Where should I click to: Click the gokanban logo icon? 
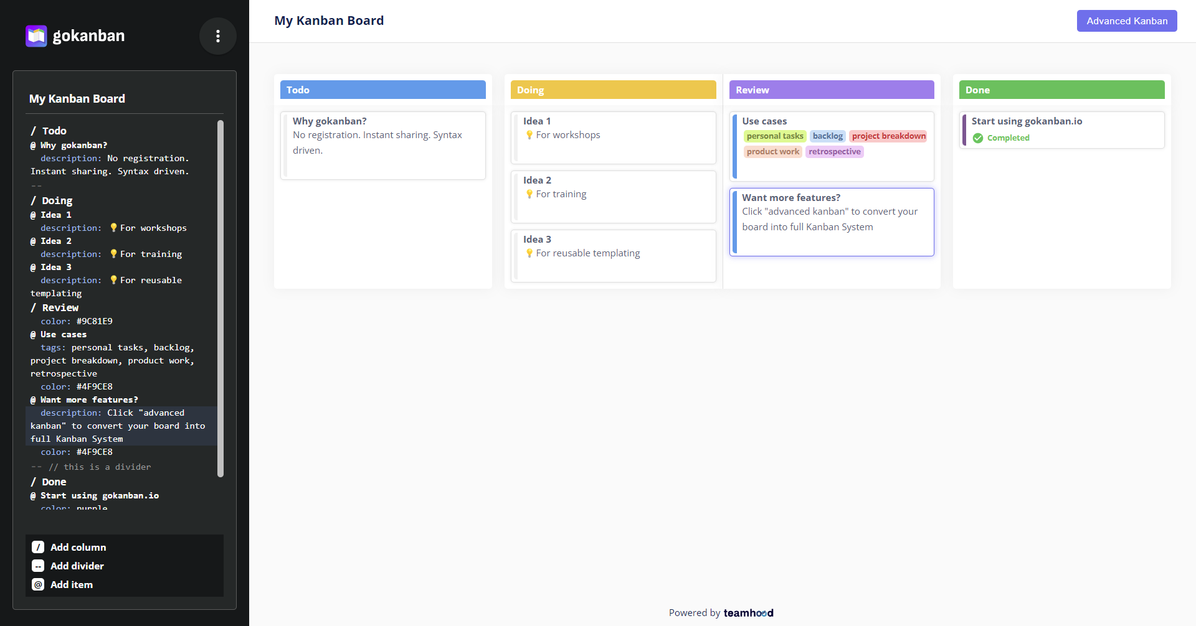[36, 35]
